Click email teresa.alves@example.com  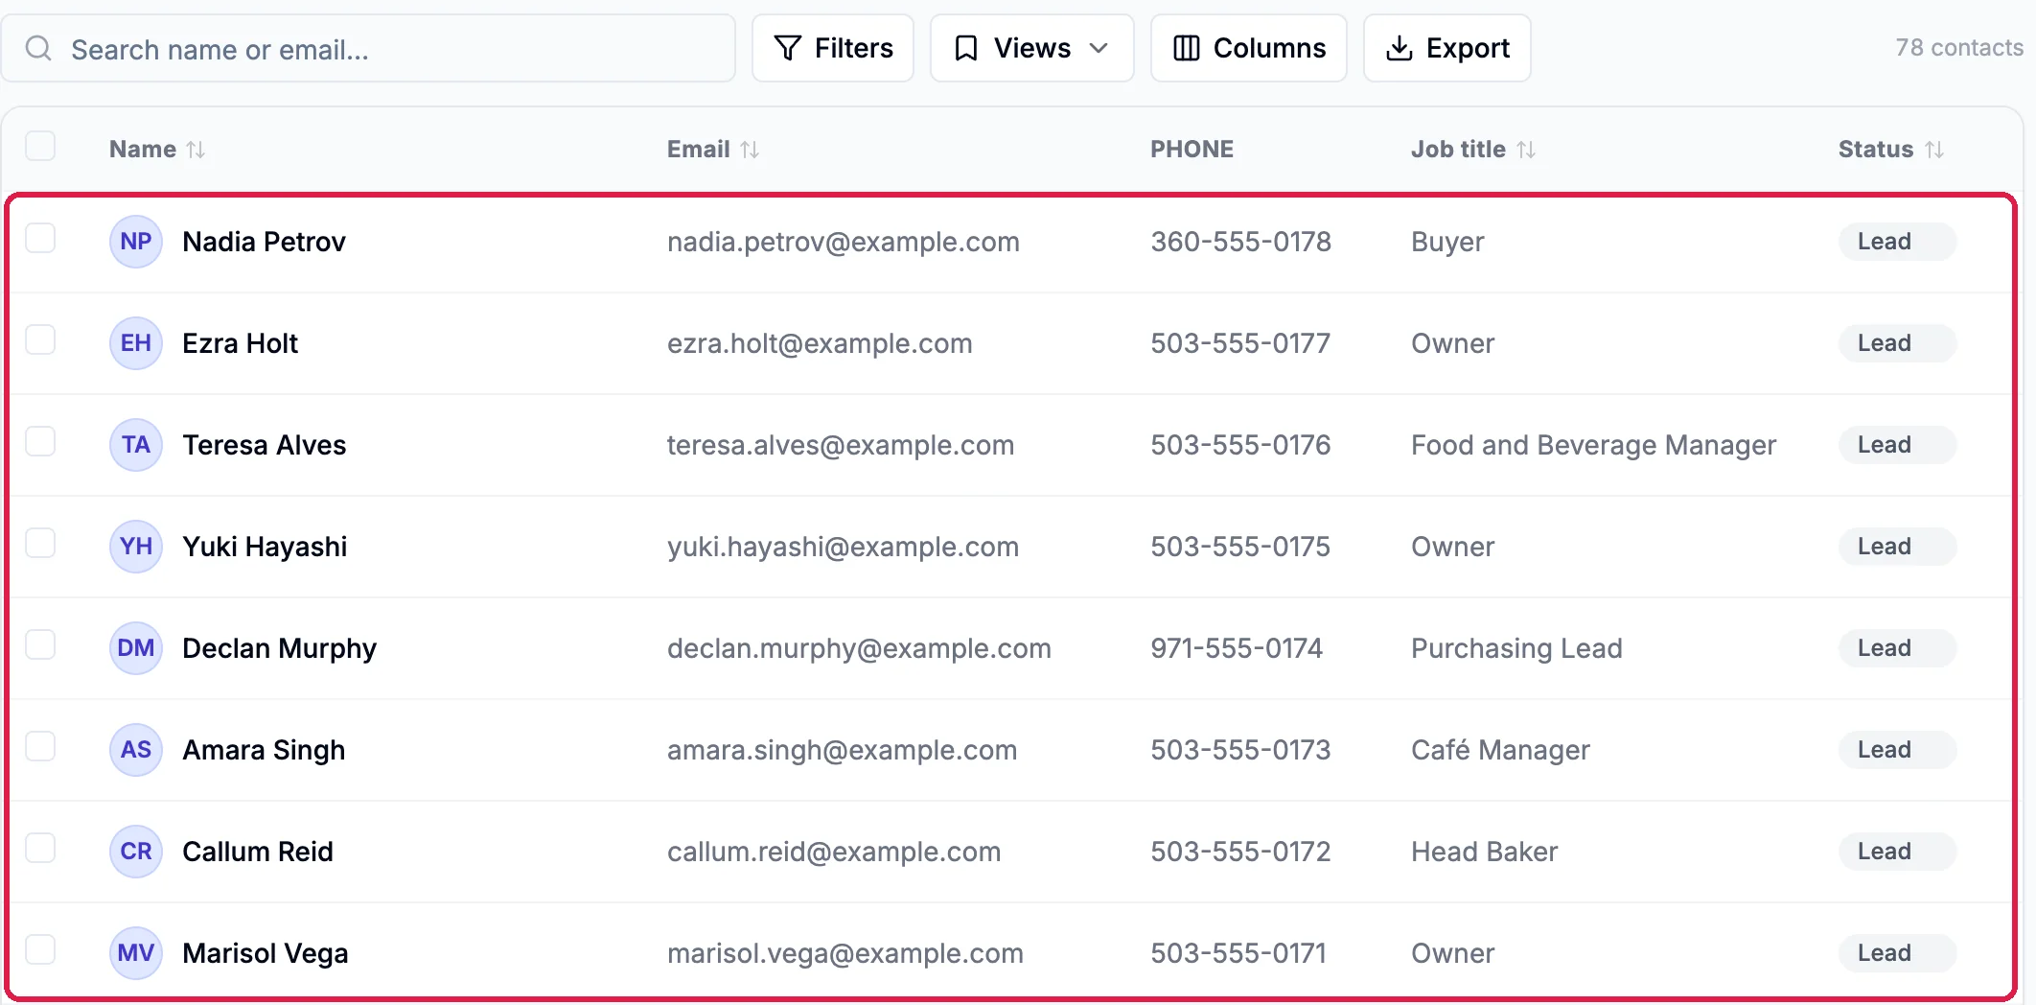(x=841, y=445)
